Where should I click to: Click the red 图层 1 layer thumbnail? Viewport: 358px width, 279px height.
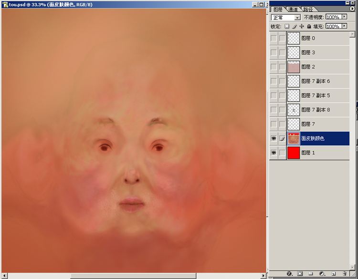(x=294, y=153)
